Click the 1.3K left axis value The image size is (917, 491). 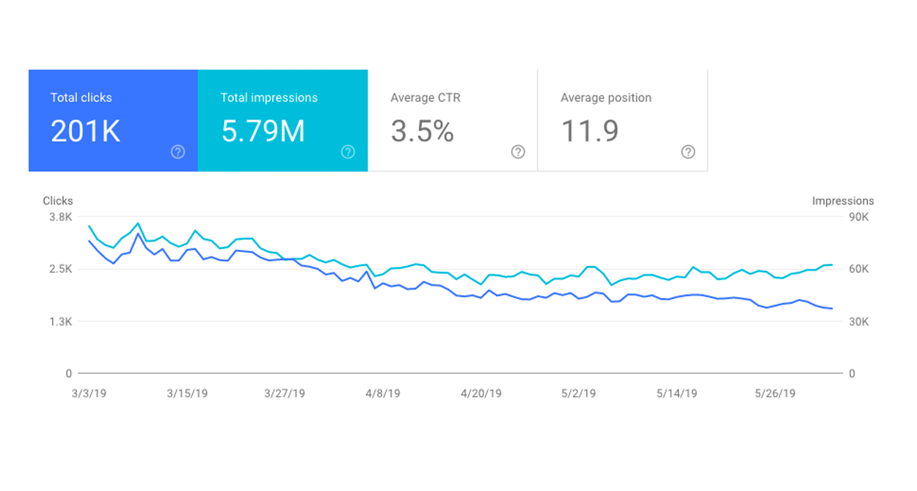tap(60, 322)
